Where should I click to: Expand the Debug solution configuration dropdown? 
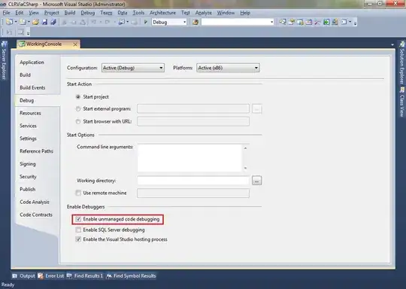pos(169,23)
